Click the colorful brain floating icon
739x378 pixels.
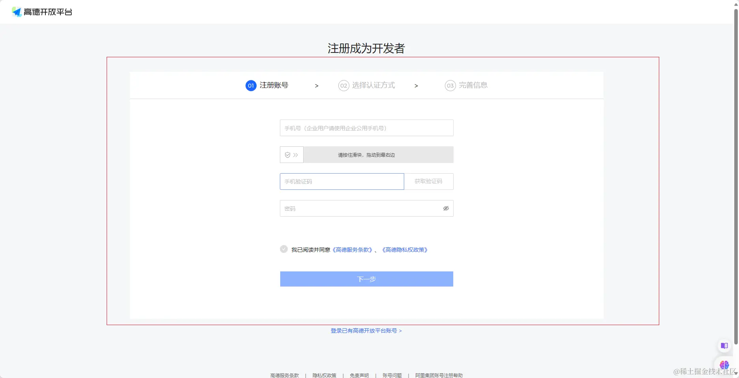pos(724,365)
